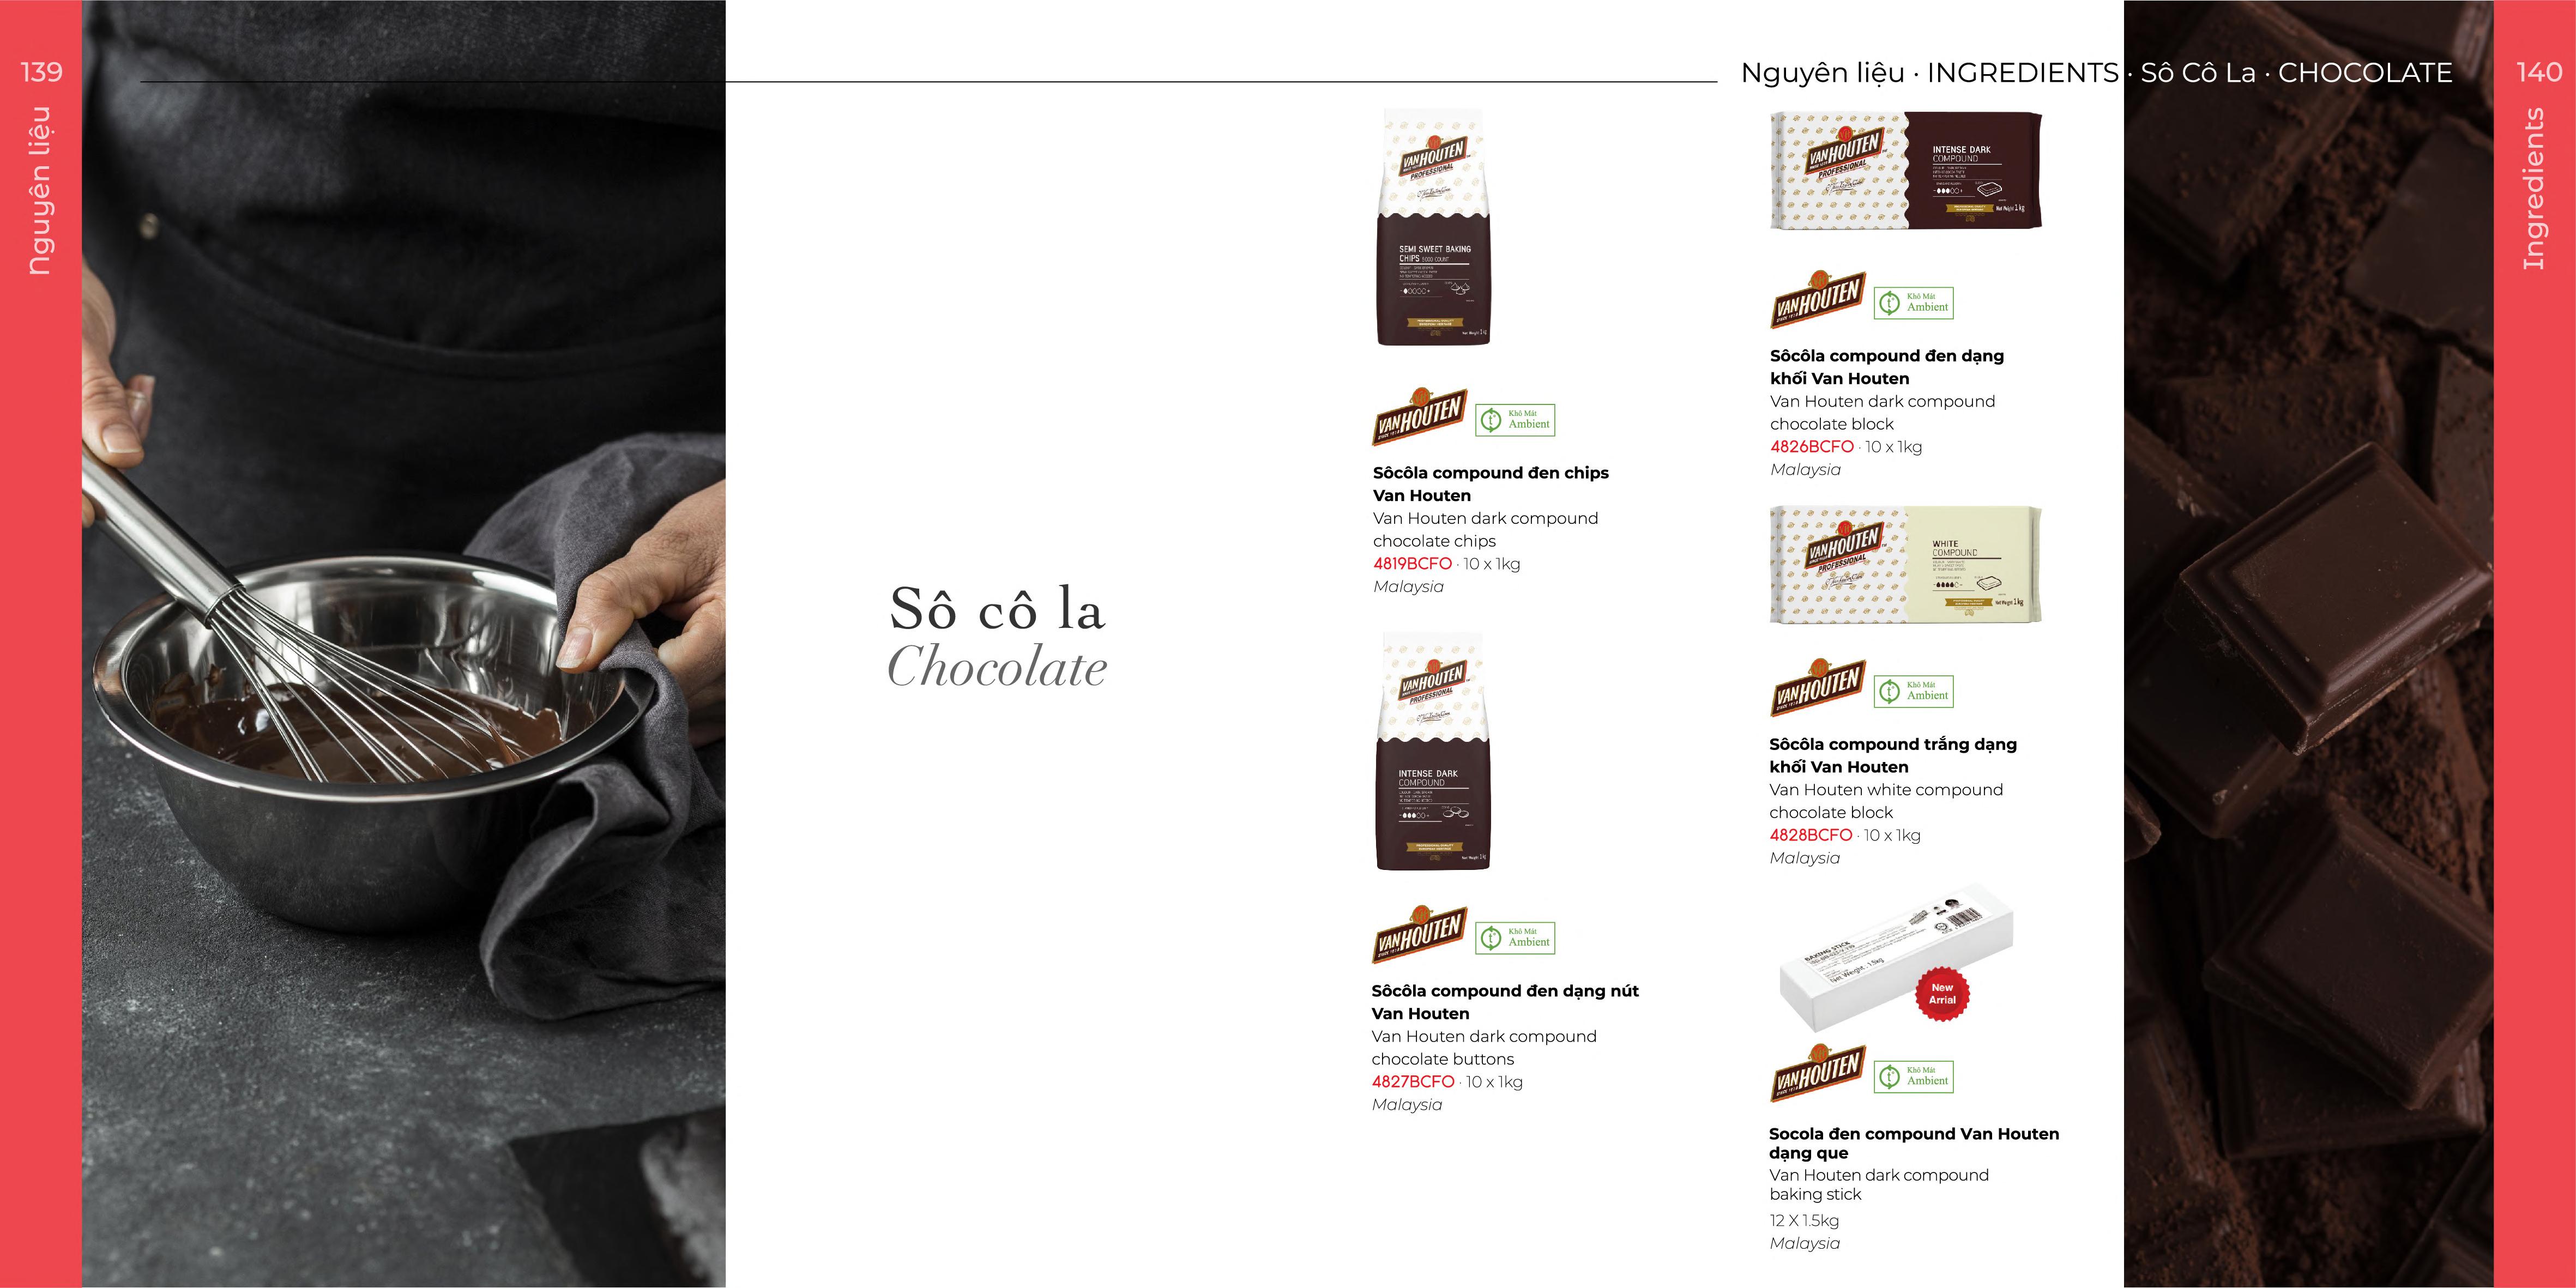Select the White Compound block package image

coord(1906,565)
